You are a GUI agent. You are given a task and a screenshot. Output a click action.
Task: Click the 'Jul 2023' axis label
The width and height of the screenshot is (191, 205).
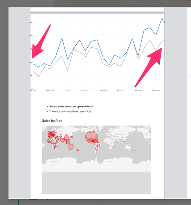click(x=138, y=90)
